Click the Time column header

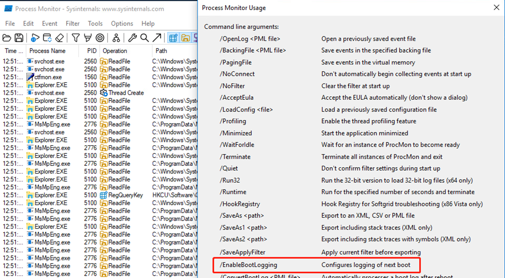[x=14, y=51]
